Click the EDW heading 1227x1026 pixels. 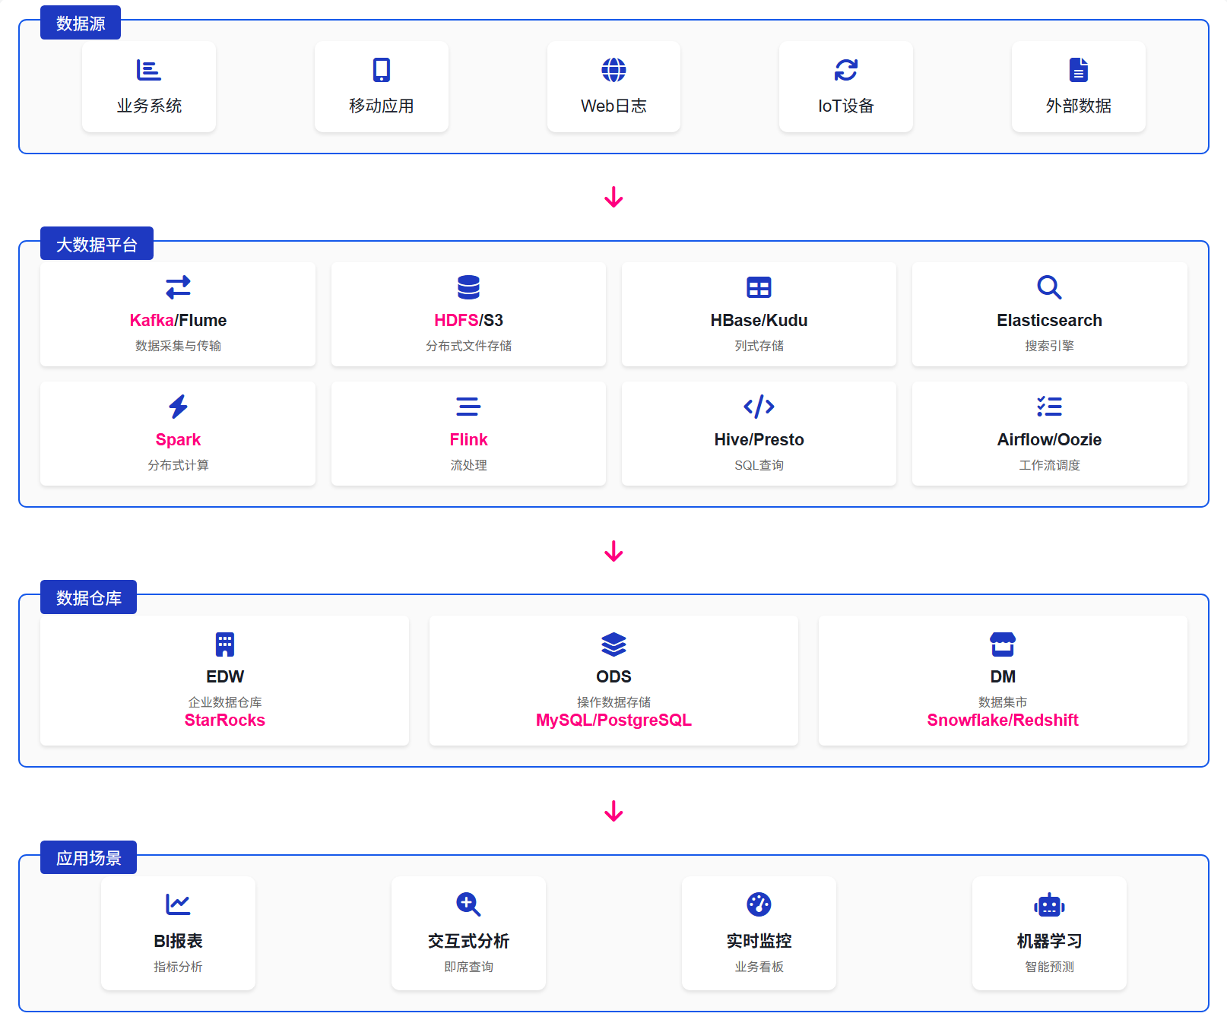click(225, 676)
